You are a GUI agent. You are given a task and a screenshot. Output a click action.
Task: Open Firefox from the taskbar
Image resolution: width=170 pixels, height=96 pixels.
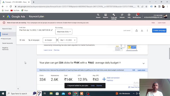click(x=69, y=94)
